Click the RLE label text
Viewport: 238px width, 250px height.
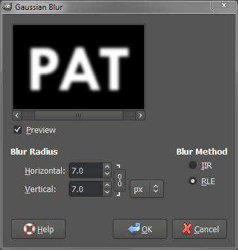(208, 182)
